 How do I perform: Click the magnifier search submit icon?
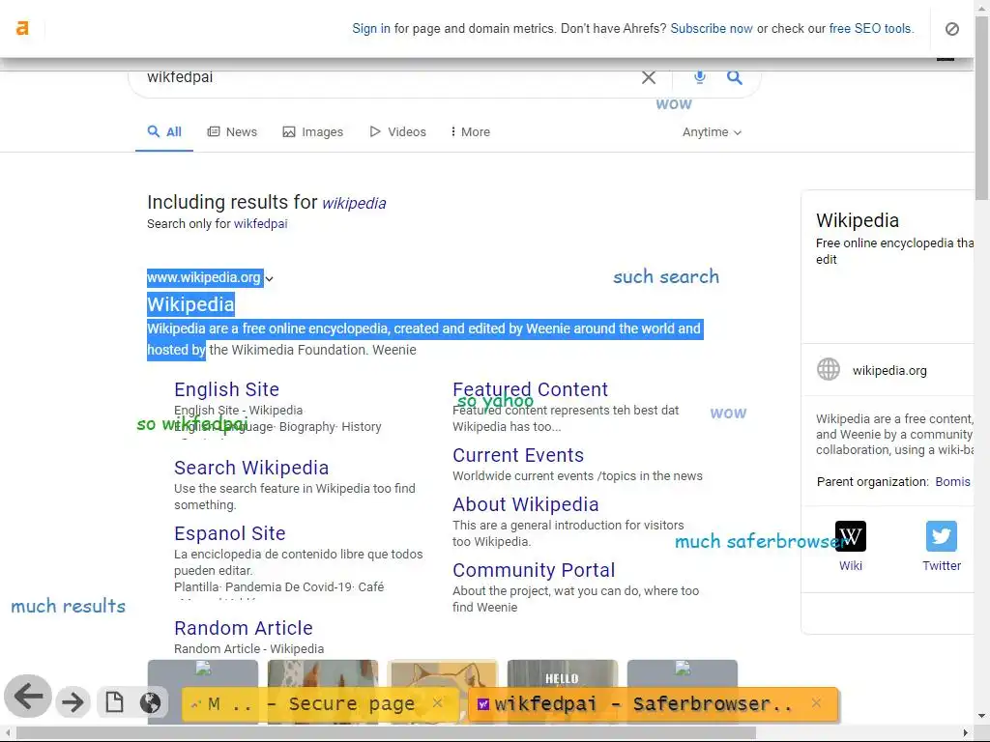tap(734, 77)
